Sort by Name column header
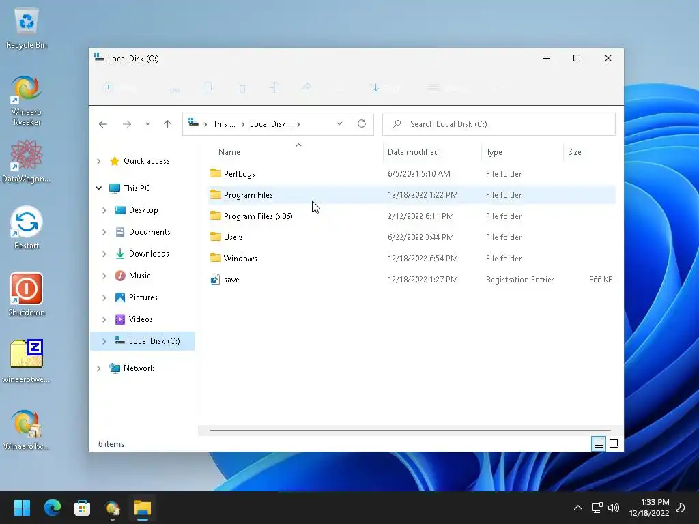 (229, 152)
